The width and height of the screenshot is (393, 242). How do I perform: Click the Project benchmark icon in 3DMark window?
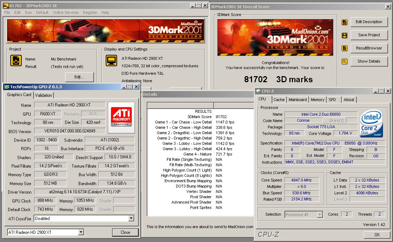click(16, 60)
